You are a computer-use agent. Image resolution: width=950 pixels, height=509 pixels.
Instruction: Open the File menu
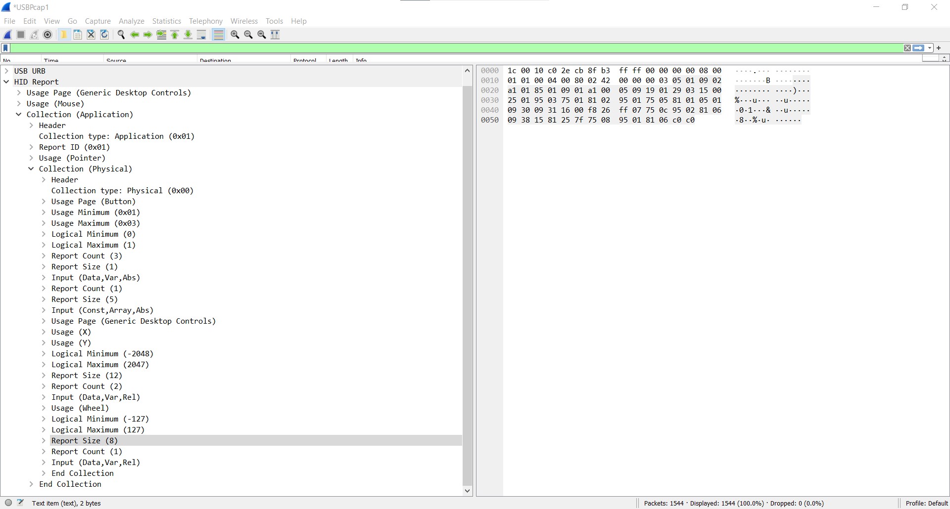pyautogui.click(x=9, y=21)
